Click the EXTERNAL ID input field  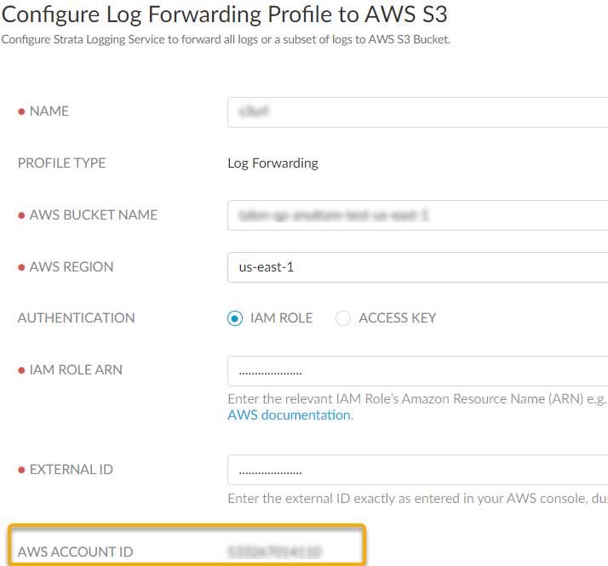pos(417,470)
